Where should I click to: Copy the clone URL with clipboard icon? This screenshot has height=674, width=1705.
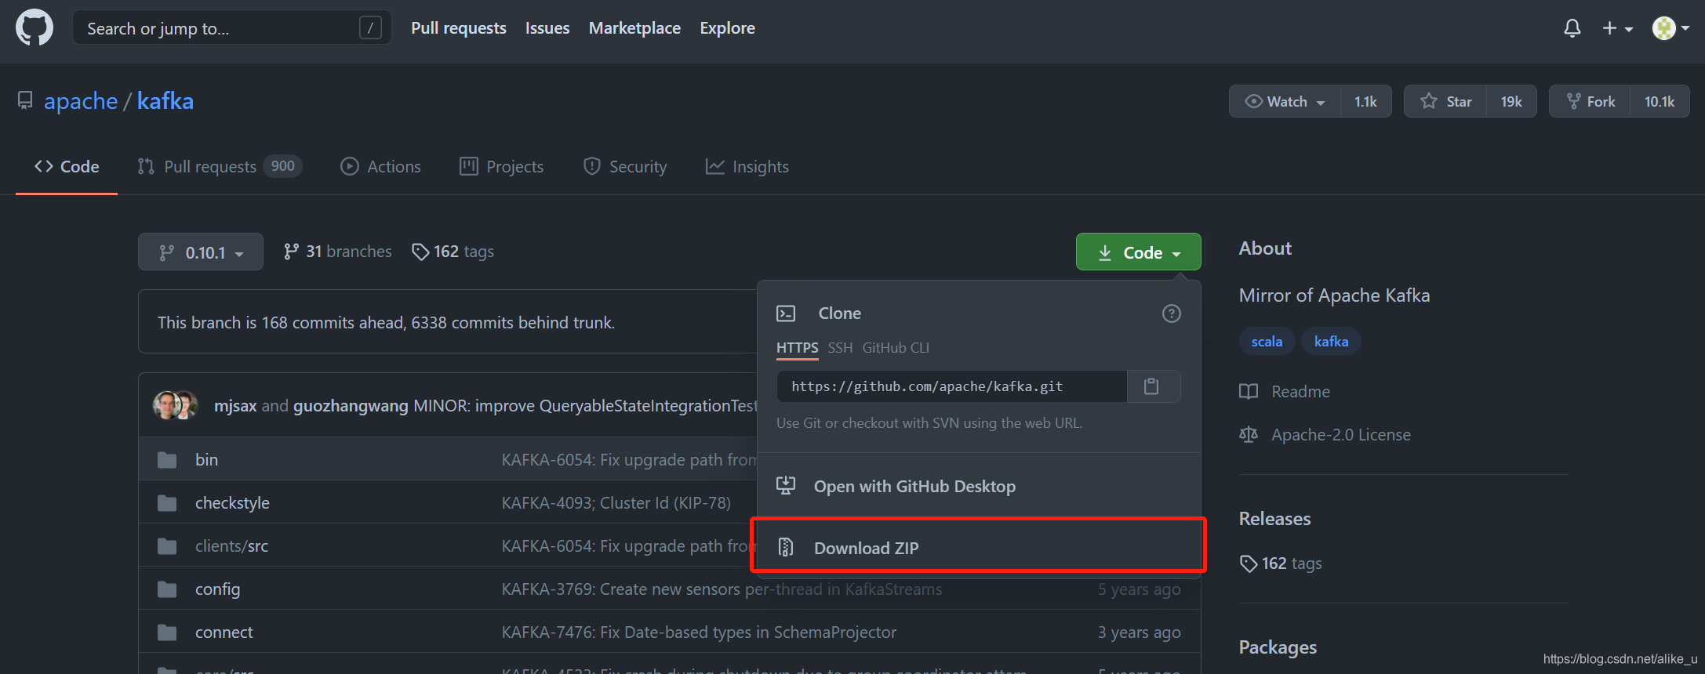tap(1151, 386)
